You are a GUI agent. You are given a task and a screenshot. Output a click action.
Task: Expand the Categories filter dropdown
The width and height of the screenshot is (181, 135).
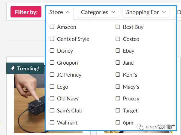click(98, 12)
